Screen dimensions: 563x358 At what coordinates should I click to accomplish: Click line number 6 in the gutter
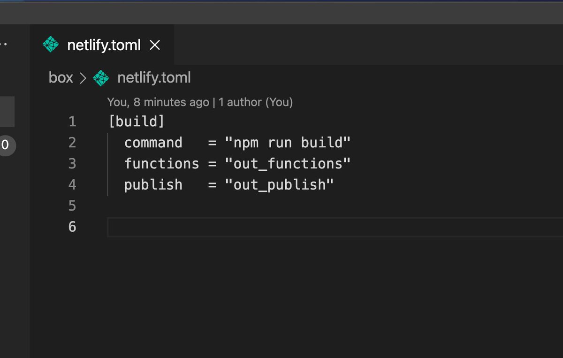(x=72, y=227)
